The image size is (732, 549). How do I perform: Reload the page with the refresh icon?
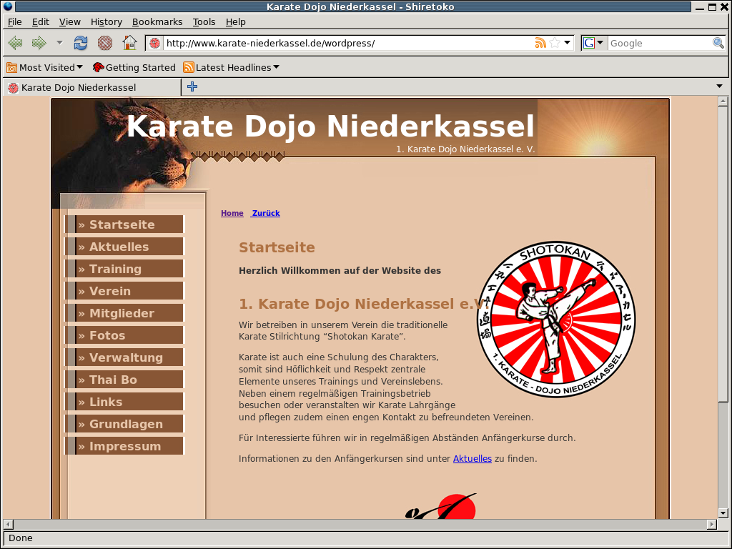point(81,43)
